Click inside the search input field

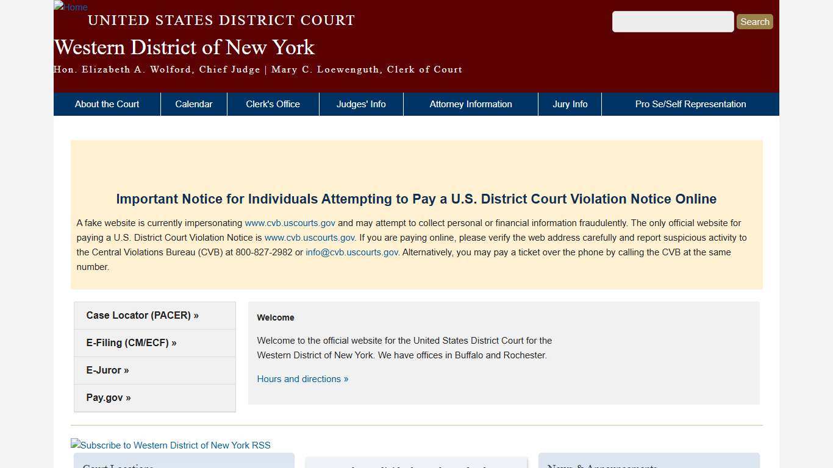(x=673, y=21)
